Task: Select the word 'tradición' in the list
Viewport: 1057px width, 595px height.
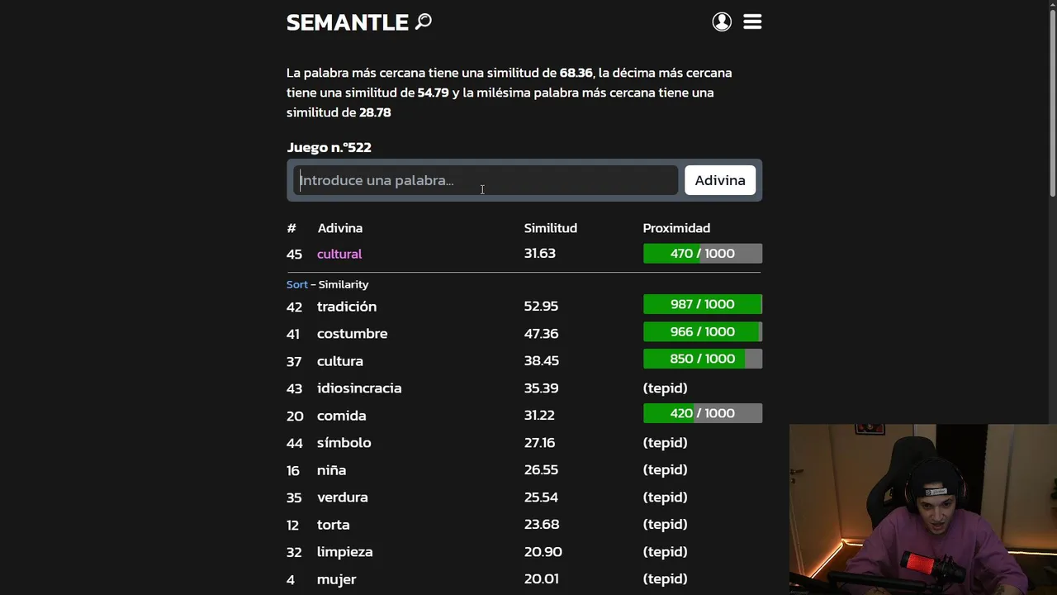Action: [x=347, y=307]
